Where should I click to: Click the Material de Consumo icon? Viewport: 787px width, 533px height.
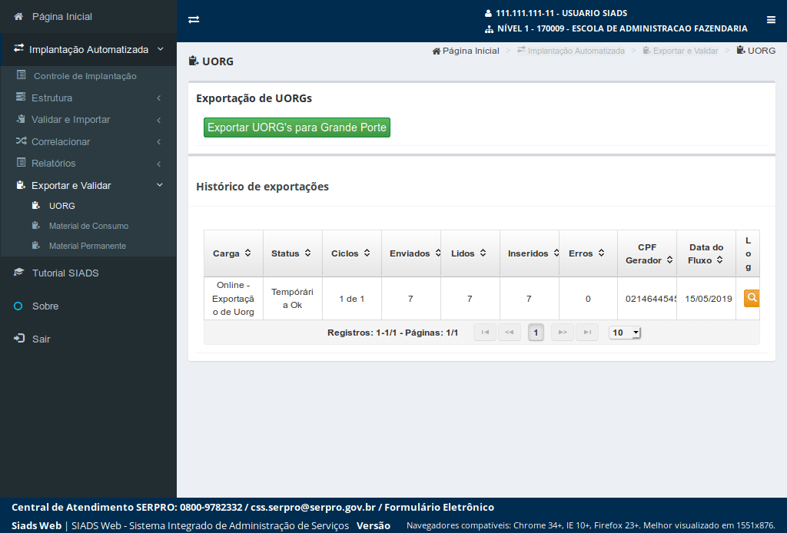[x=35, y=225]
